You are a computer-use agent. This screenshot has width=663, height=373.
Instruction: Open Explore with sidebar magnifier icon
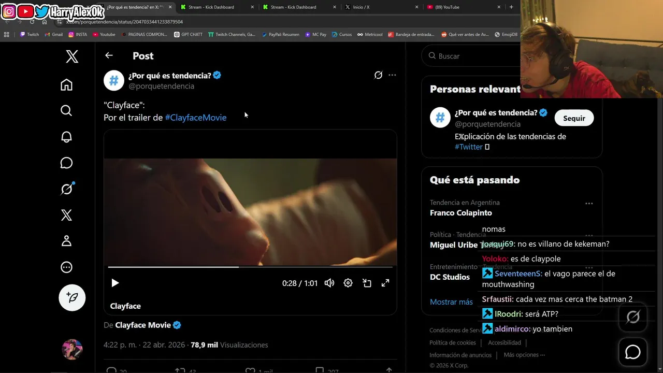(x=66, y=110)
